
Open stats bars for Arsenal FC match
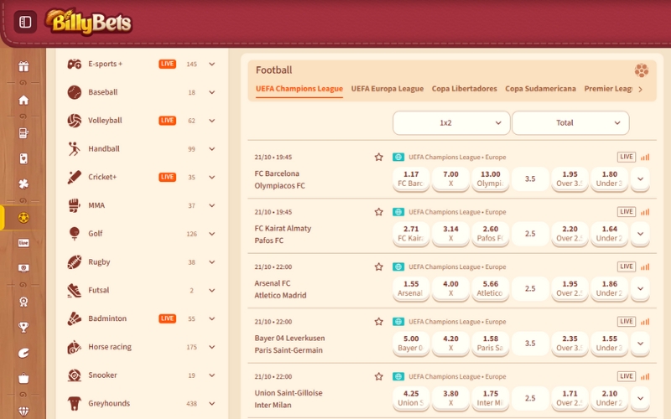pyautogui.click(x=645, y=266)
